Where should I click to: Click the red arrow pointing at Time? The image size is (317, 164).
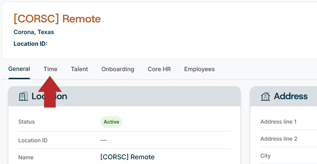click(x=50, y=92)
